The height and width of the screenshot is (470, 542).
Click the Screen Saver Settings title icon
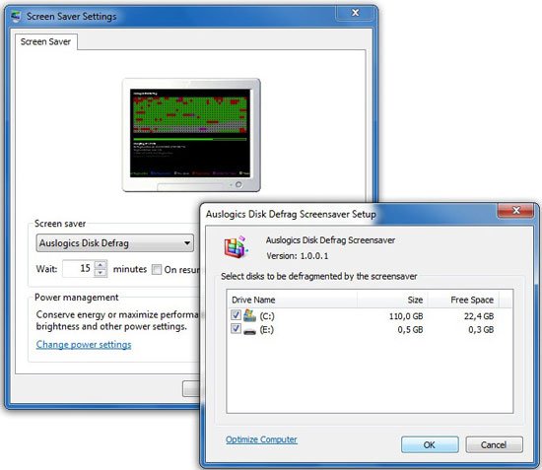(16, 16)
